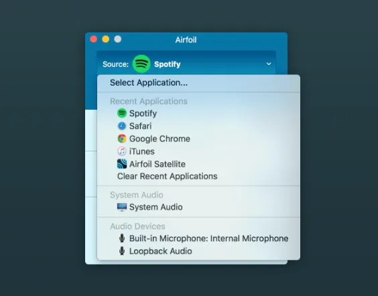Screen dimensions: 378x296
Task: Click the Loopback Audio microphone icon
Action: click(x=122, y=251)
